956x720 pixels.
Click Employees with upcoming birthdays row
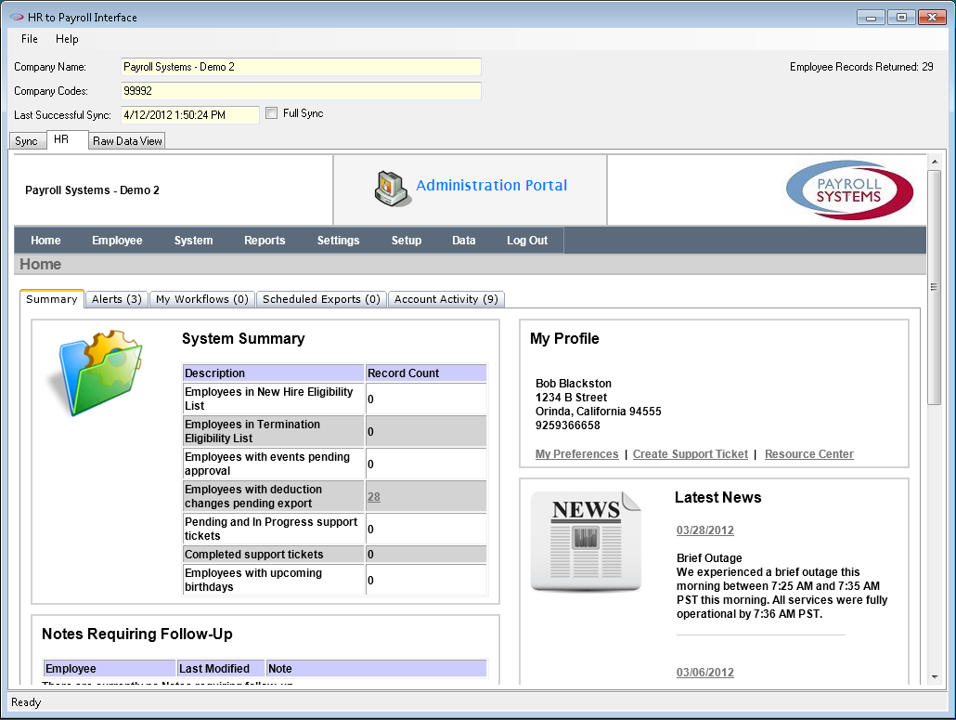pos(335,580)
